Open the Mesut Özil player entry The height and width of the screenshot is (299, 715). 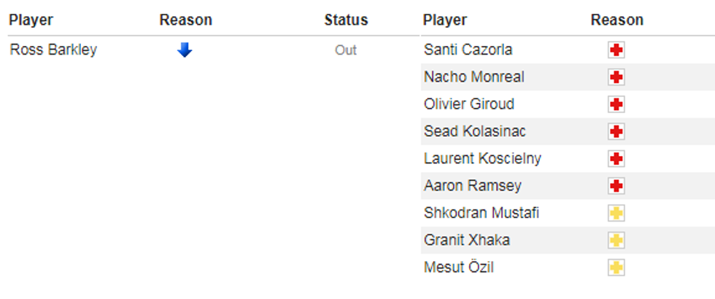pos(458,268)
